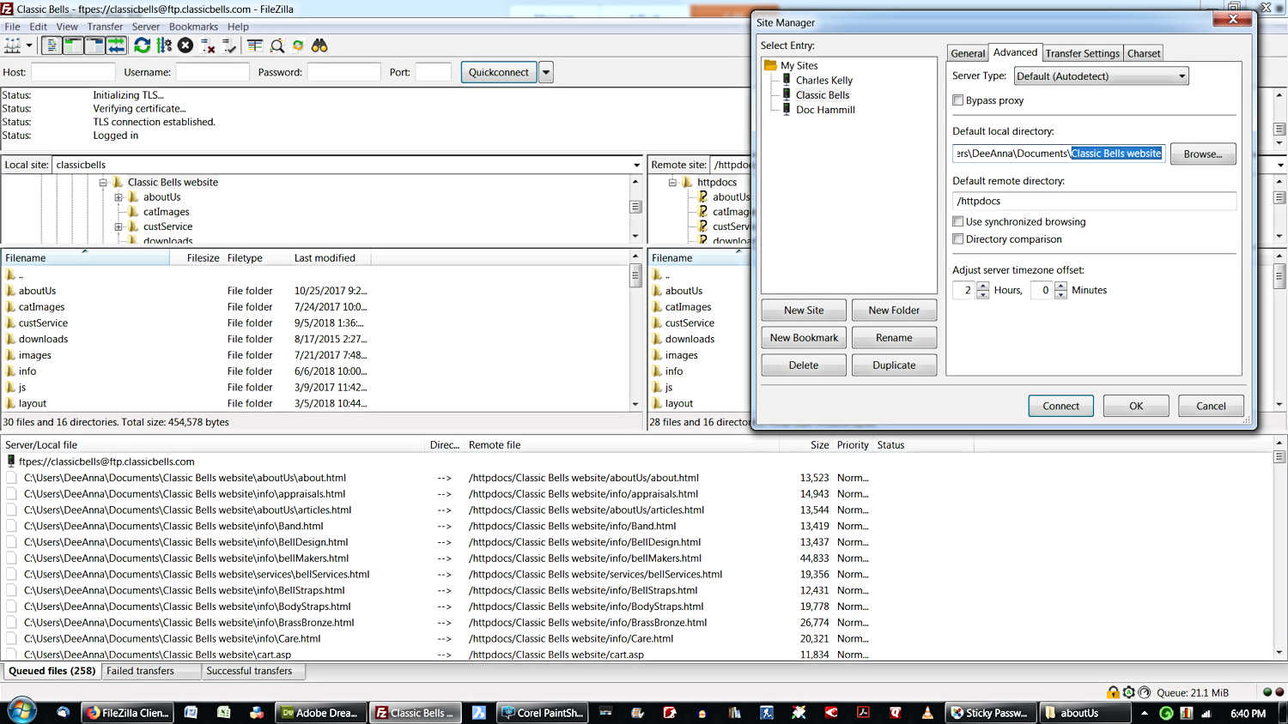Click the Browse... button
This screenshot has width=1288, height=724.
pos(1203,154)
